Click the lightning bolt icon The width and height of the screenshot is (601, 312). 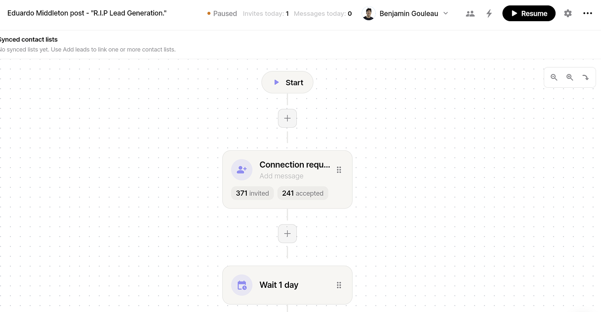(489, 13)
